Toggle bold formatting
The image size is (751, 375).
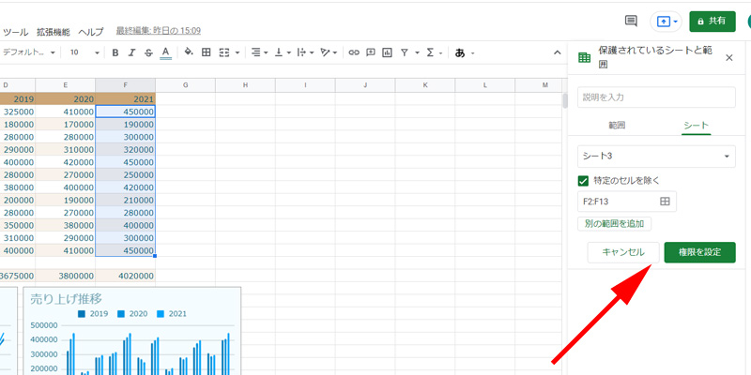[115, 52]
